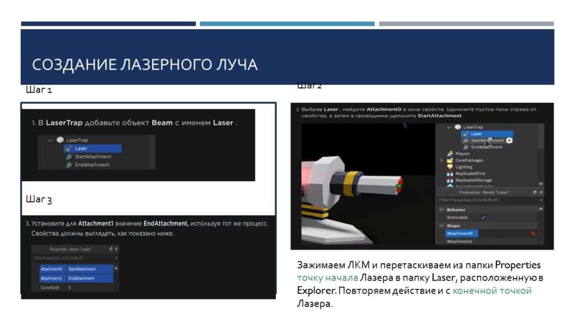Select the Lighting bulb icon
575x323 pixels.
click(450, 167)
